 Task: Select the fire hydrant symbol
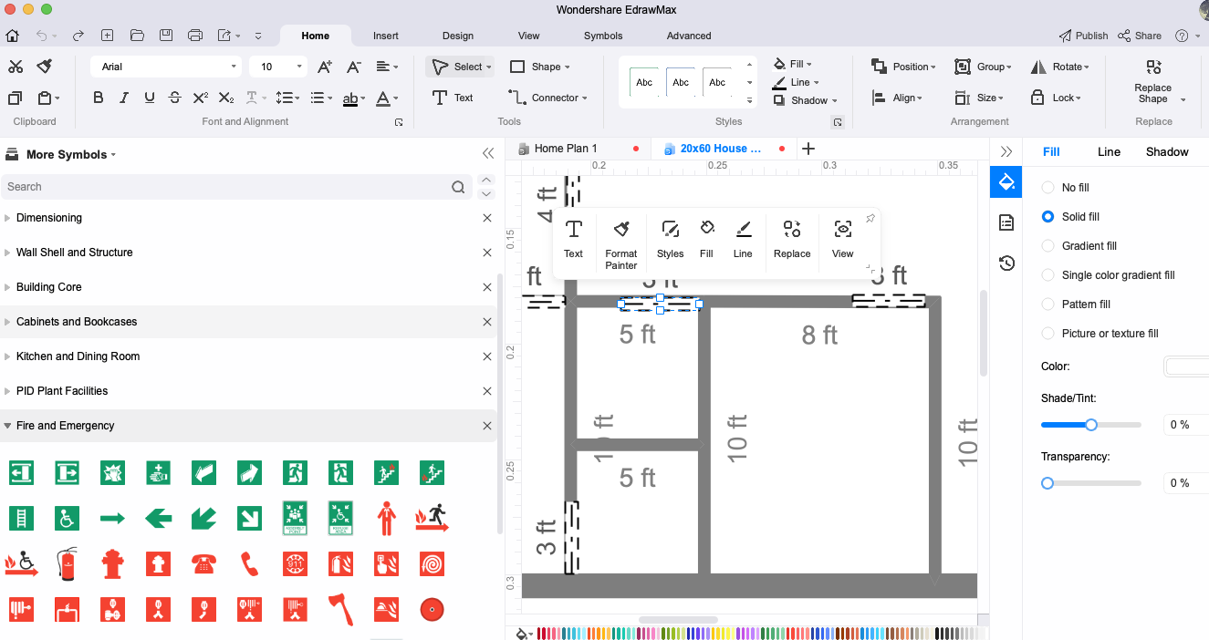(112, 563)
